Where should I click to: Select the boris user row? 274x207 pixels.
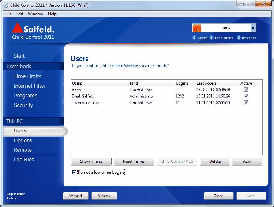pyautogui.click(x=165, y=90)
